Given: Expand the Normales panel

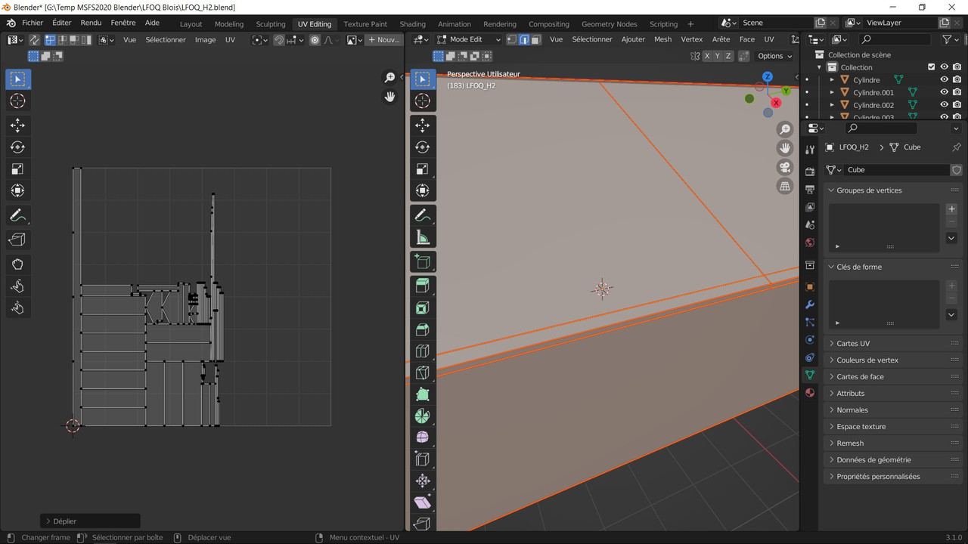Looking at the screenshot, I should click(852, 410).
